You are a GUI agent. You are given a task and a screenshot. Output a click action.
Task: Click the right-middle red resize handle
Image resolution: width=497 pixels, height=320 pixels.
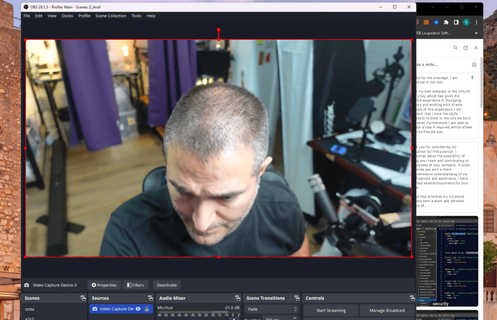click(412, 148)
